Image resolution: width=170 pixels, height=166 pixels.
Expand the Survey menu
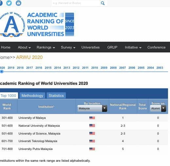point(68,47)
